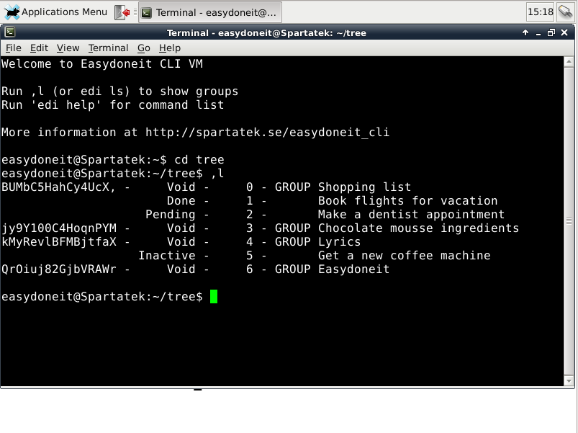Click the window title 'Terminal - easydoneit@Spartatek: ~/tree'
The height and width of the screenshot is (433, 578).
266,33
